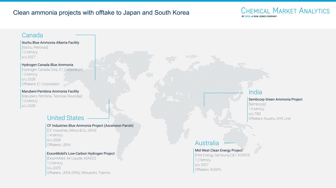Click the [Itochu, Petronas] partners line
The image size is (336, 188).
pos(35,47)
